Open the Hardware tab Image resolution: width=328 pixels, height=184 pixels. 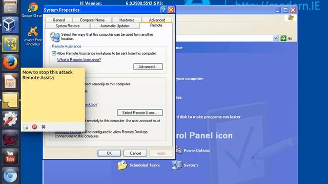point(127,20)
